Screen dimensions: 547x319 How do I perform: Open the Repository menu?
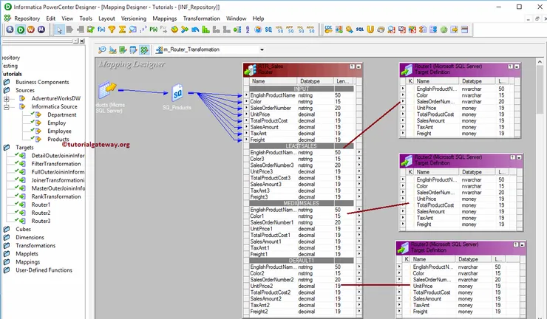tap(27, 18)
